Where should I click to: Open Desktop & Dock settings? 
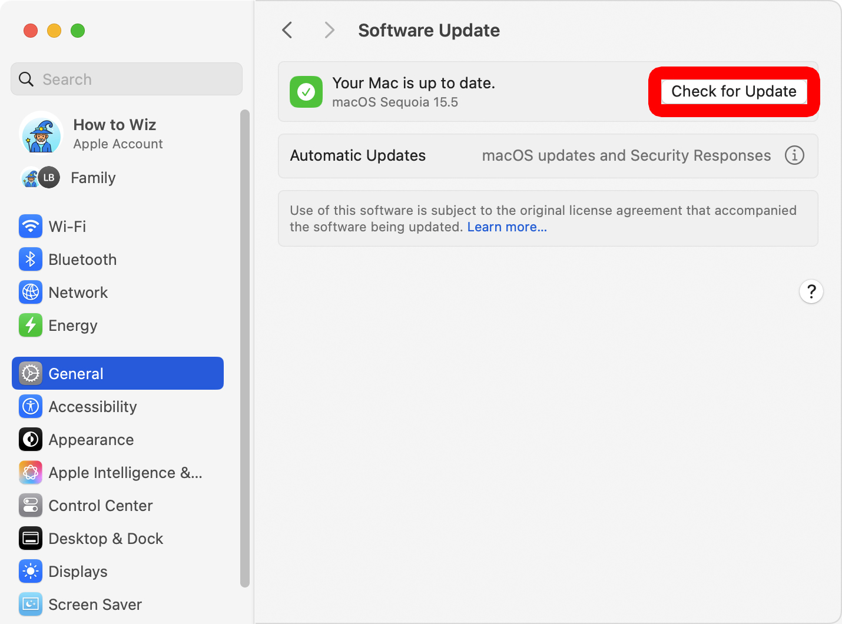pyautogui.click(x=106, y=538)
